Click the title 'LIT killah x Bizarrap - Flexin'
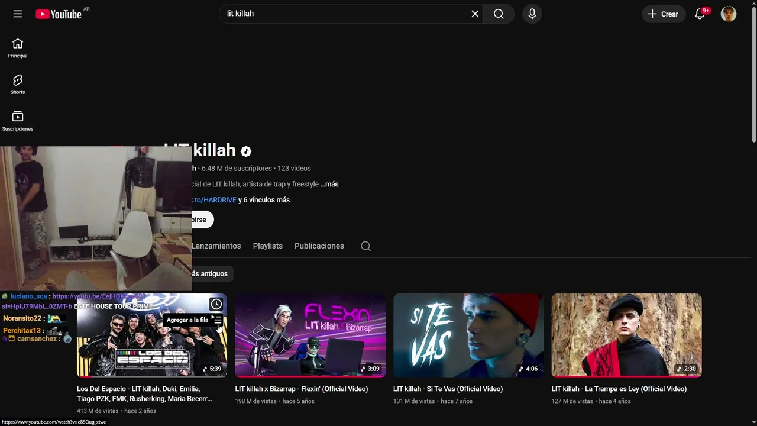757x426 pixels. (302, 389)
